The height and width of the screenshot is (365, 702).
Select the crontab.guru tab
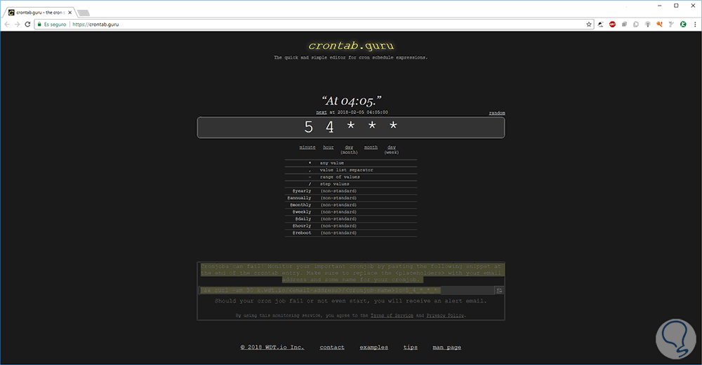tap(40, 13)
